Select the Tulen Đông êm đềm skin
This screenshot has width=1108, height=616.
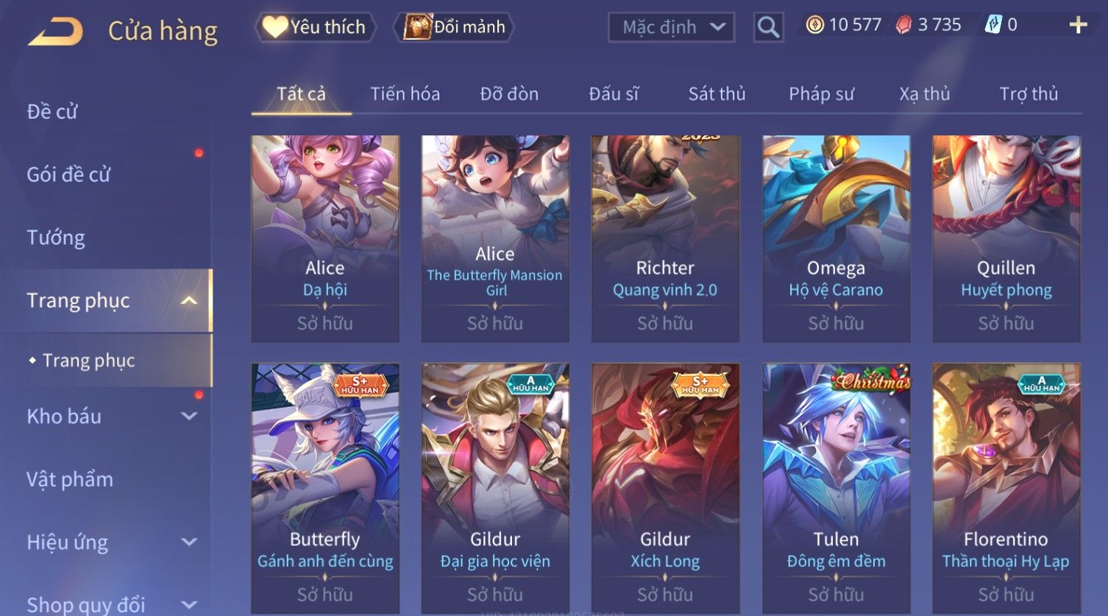point(836,489)
